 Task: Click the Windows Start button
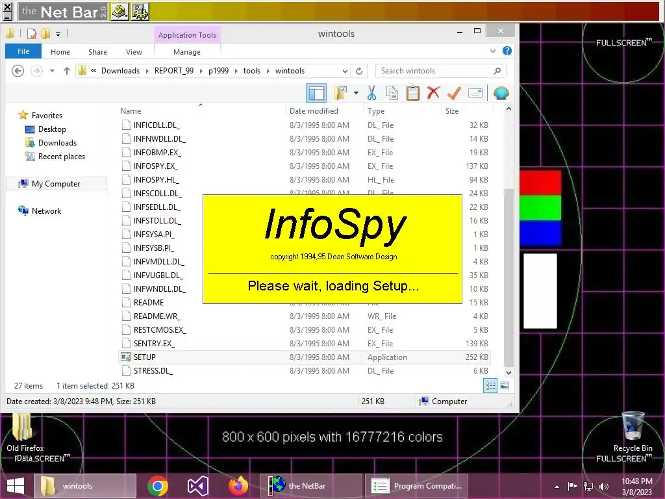pos(16,486)
